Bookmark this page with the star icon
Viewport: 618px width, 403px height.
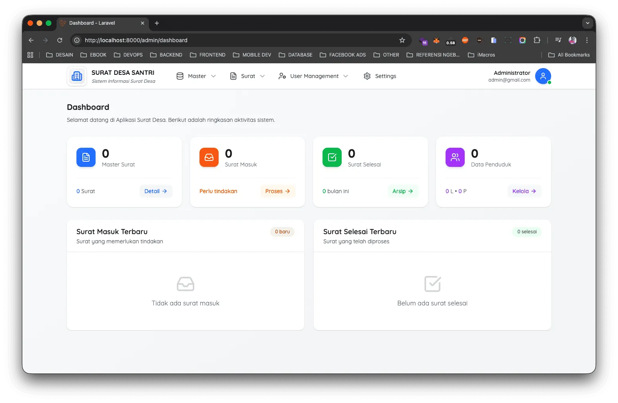(x=402, y=40)
